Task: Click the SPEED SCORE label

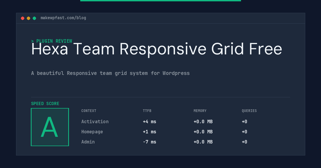Action: point(45,104)
